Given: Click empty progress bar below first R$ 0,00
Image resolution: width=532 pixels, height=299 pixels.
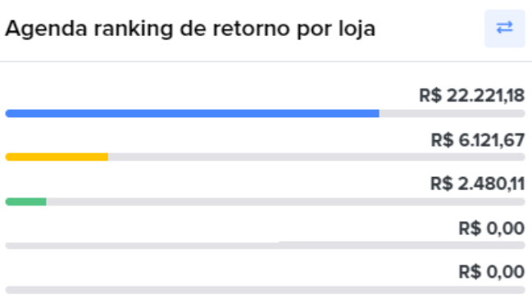Looking at the screenshot, I should 266,246.
